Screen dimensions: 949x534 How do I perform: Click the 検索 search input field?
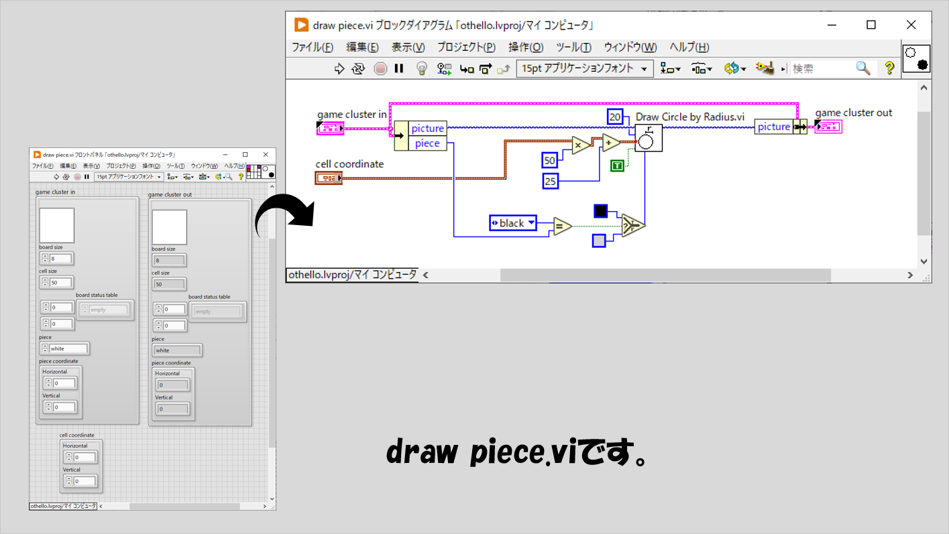point(822,68)
